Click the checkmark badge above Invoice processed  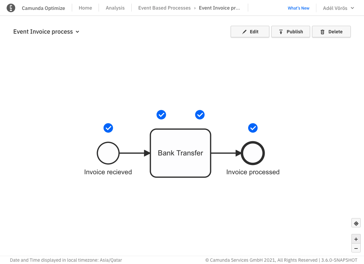pyautogui.click(x=253, y=128)
